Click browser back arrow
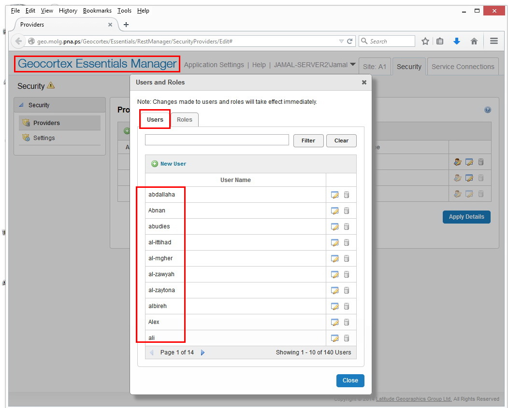Image resolution: width=508 pixels, height=408 pixels. click(18, 42)
